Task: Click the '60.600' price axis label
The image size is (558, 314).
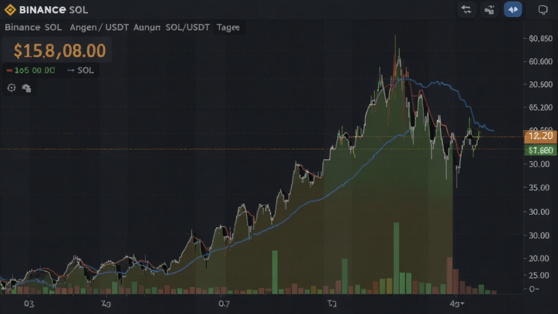Action: 541,62
